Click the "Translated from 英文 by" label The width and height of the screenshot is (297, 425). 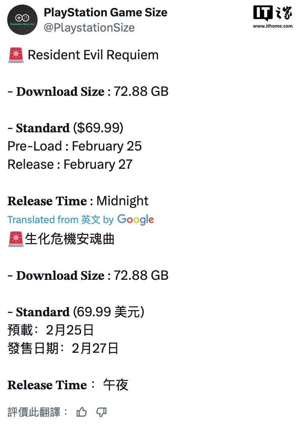(60, 220)
